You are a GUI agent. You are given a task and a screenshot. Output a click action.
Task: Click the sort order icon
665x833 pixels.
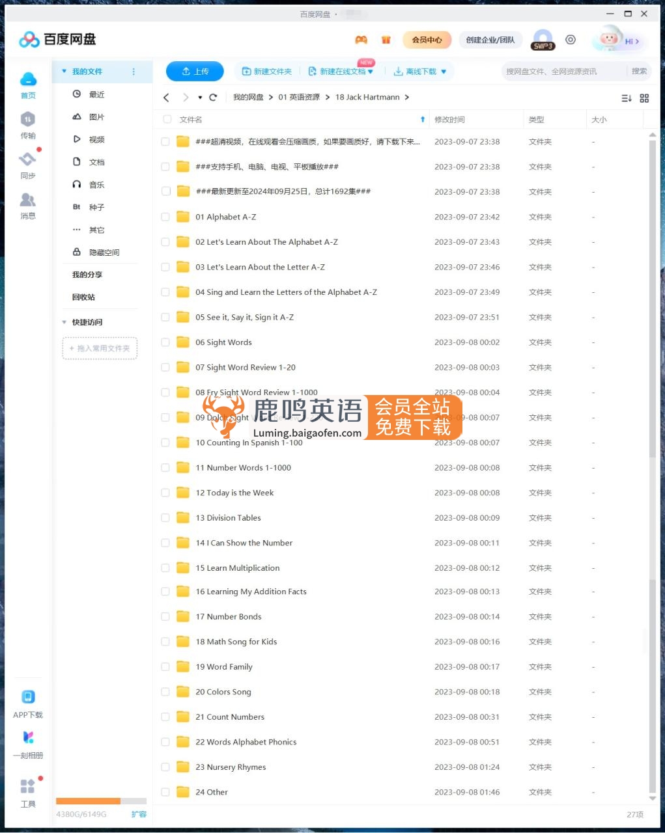click(x=626, y=98)
